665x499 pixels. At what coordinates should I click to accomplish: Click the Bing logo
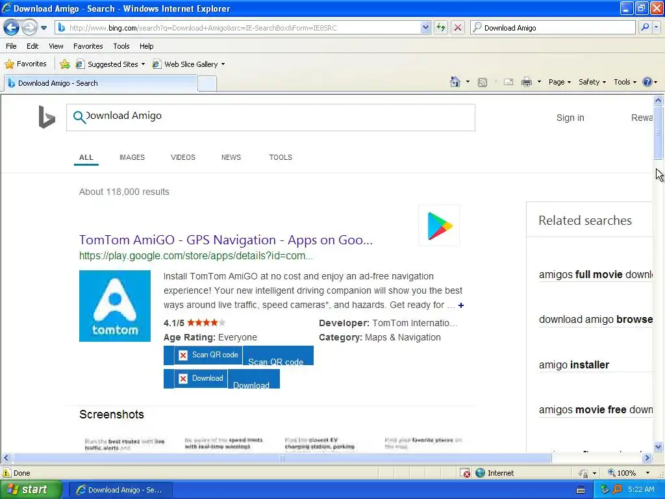click(47, 117)
